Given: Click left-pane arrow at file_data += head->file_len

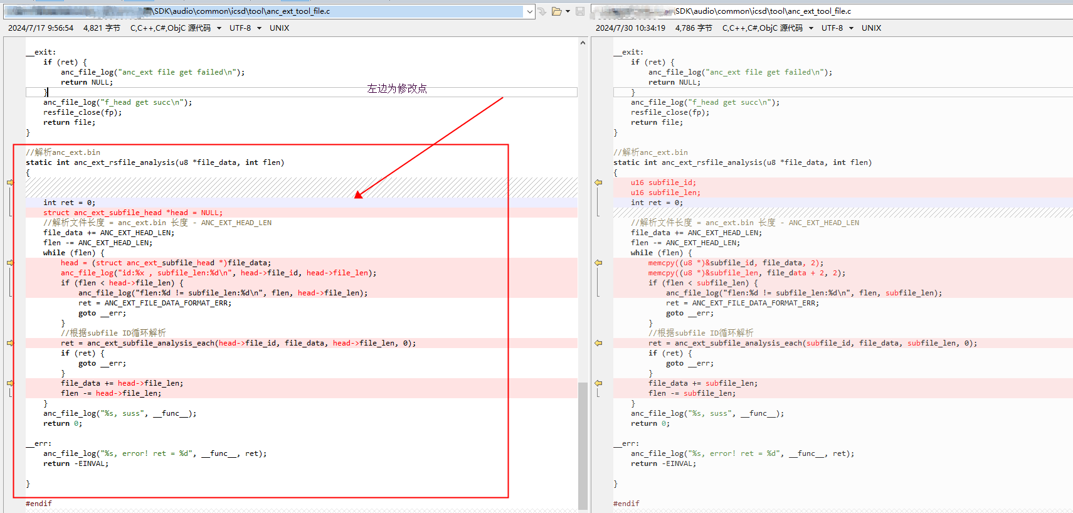Looking at the screenshot, I should [x=10, y=383].
